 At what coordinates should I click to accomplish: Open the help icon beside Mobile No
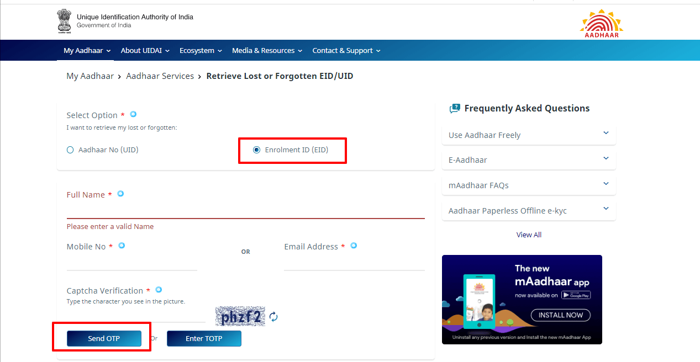pyautogui.click(x=121, y=245)
